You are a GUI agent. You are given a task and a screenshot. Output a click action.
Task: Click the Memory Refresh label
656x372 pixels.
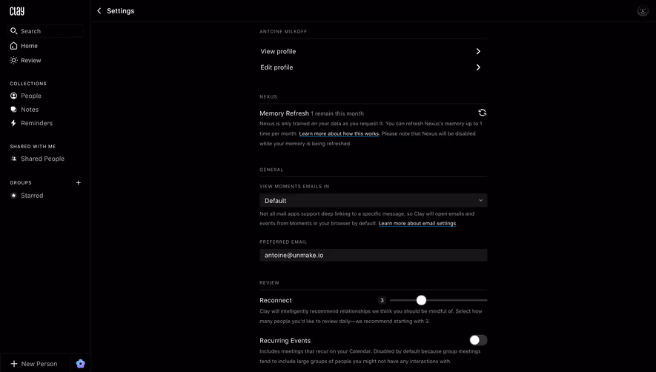pyautogui.click(x=284, y=113)
